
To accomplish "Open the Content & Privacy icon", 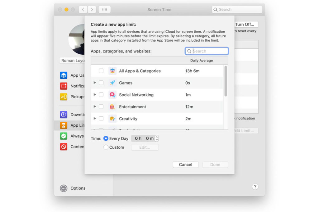I will click(x=64, y=147).
